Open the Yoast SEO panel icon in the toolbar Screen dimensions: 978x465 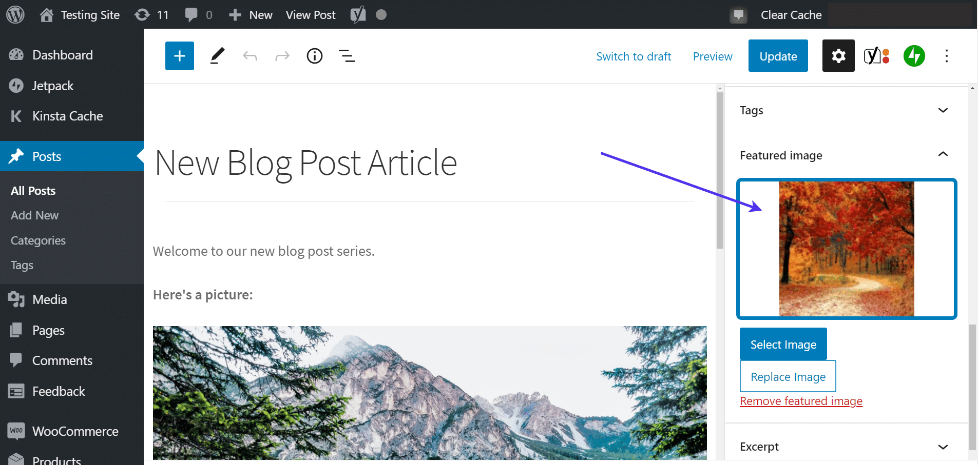coord(876,56)
